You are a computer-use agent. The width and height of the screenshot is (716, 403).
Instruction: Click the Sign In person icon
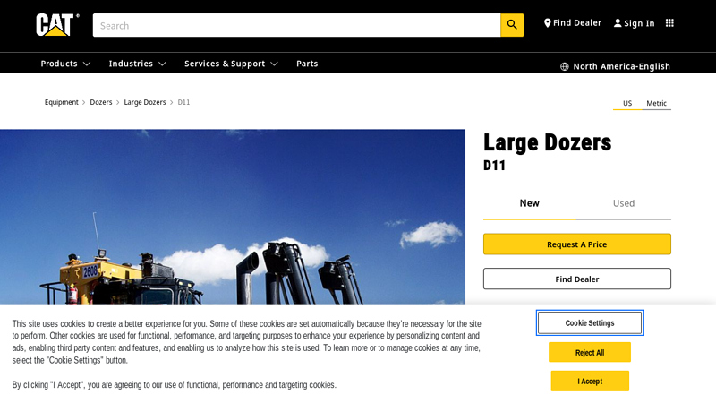click(618, 23)
